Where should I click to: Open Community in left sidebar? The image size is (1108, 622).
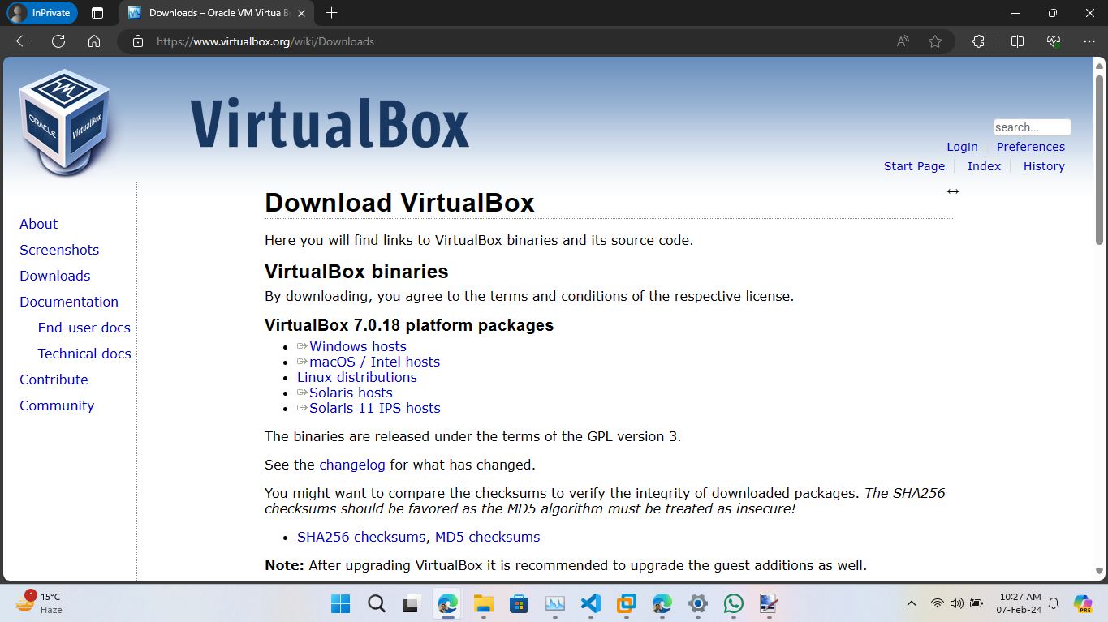tap(57, 405)
